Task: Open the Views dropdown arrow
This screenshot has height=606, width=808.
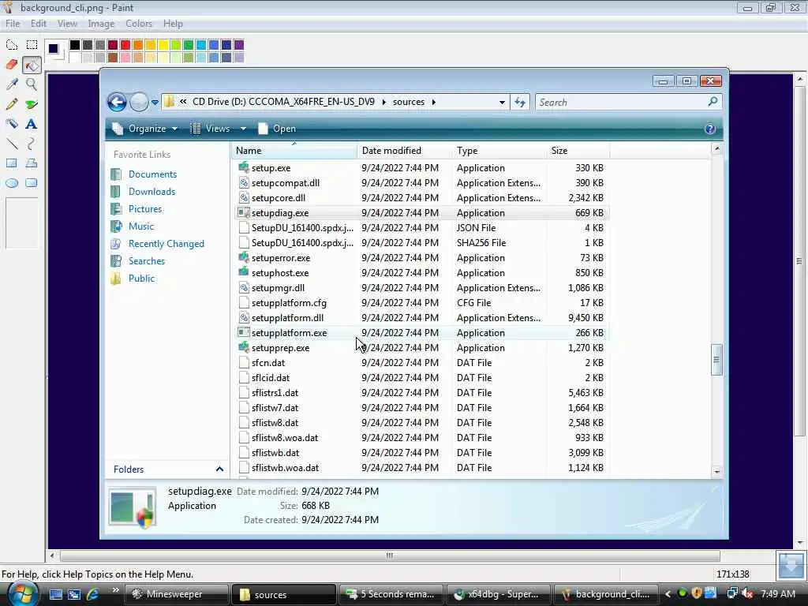Action: click(x=243, y=129)
